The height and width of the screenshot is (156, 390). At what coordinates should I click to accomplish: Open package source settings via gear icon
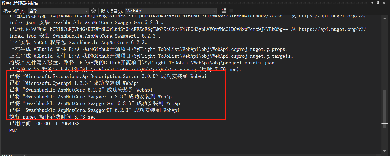(94, 11)
